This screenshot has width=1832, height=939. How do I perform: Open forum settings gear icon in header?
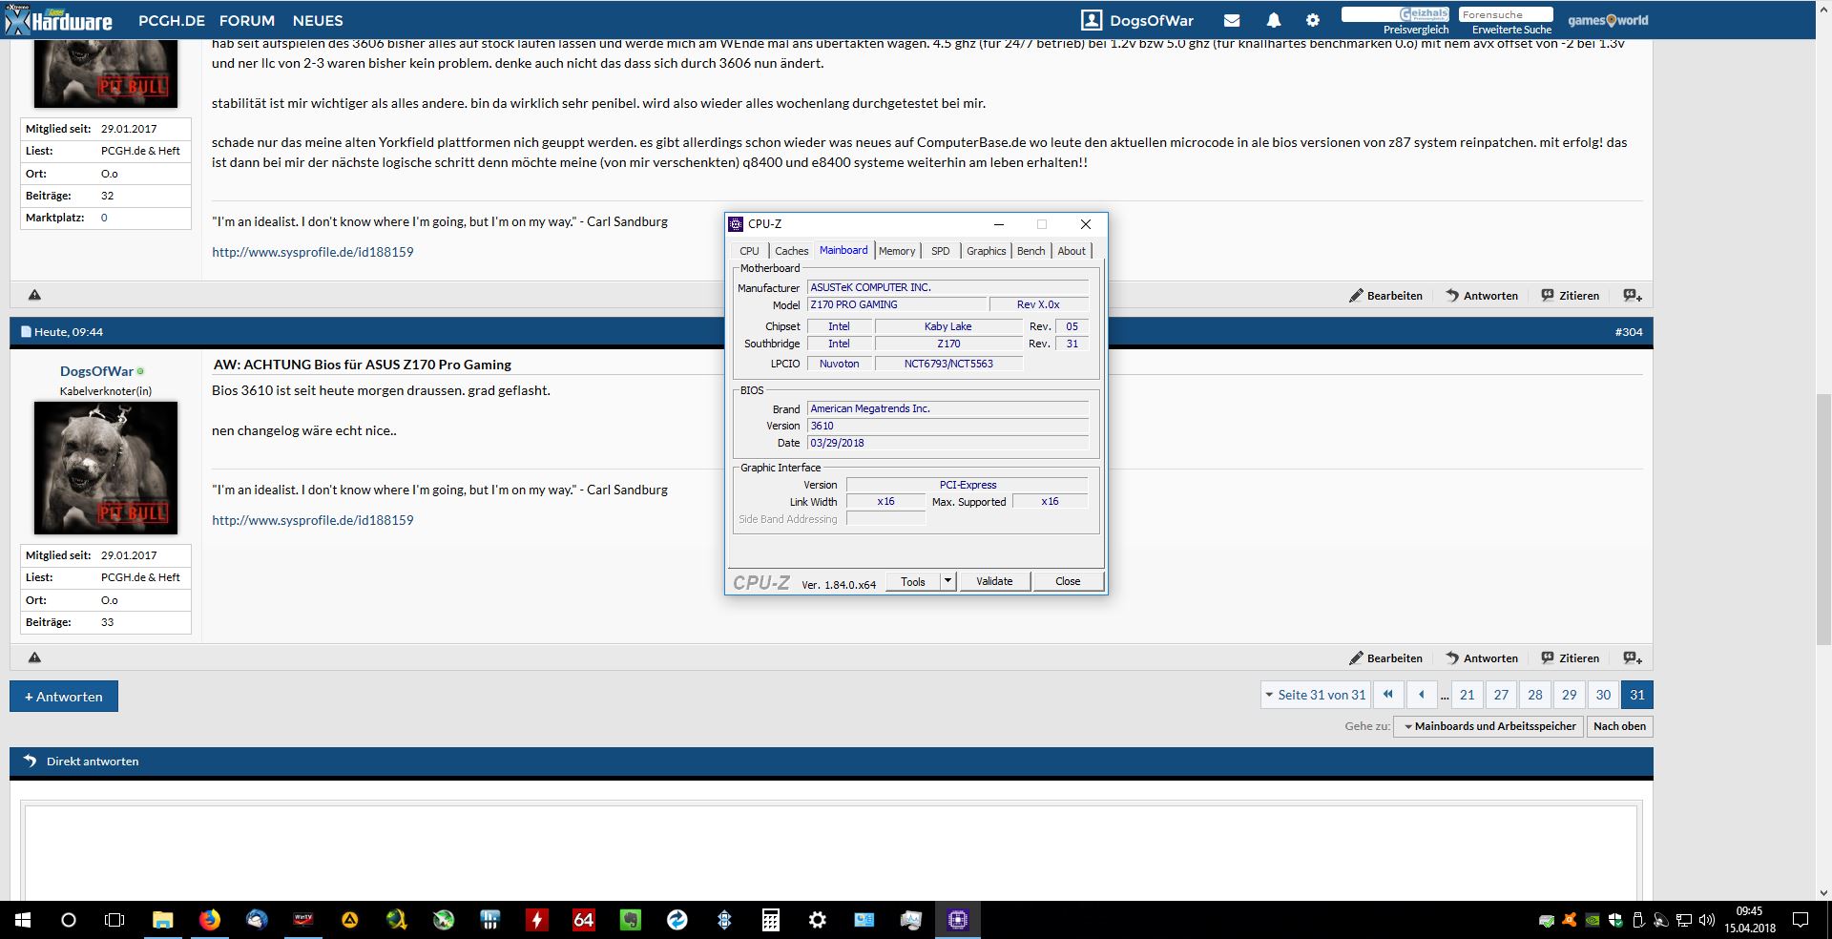[1313, 20]
